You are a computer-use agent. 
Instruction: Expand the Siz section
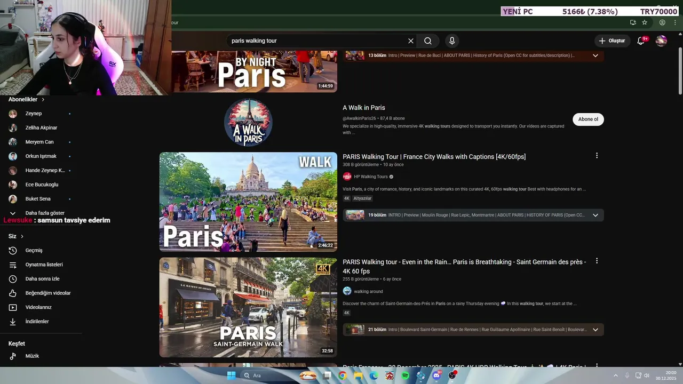[16, 236]
